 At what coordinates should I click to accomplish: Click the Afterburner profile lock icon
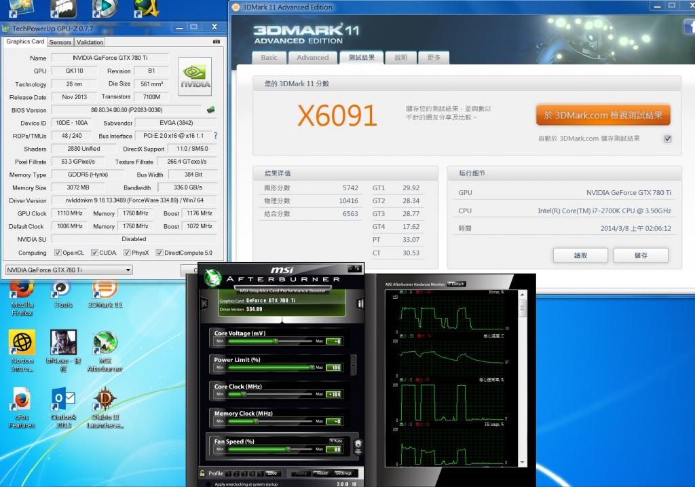click(x=202, y=473)
